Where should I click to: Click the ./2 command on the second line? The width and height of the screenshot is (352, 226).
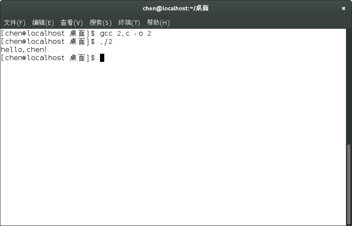106,42
